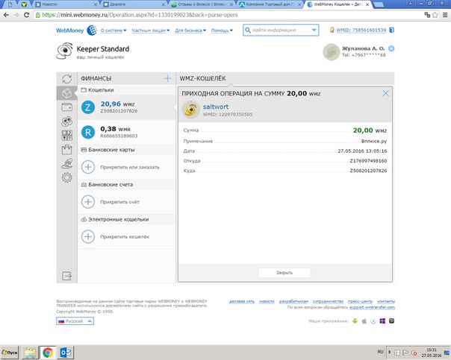Viewport: 451px width, 360px height.
Task: Click the Пуск start button
Action: point(10,353)
